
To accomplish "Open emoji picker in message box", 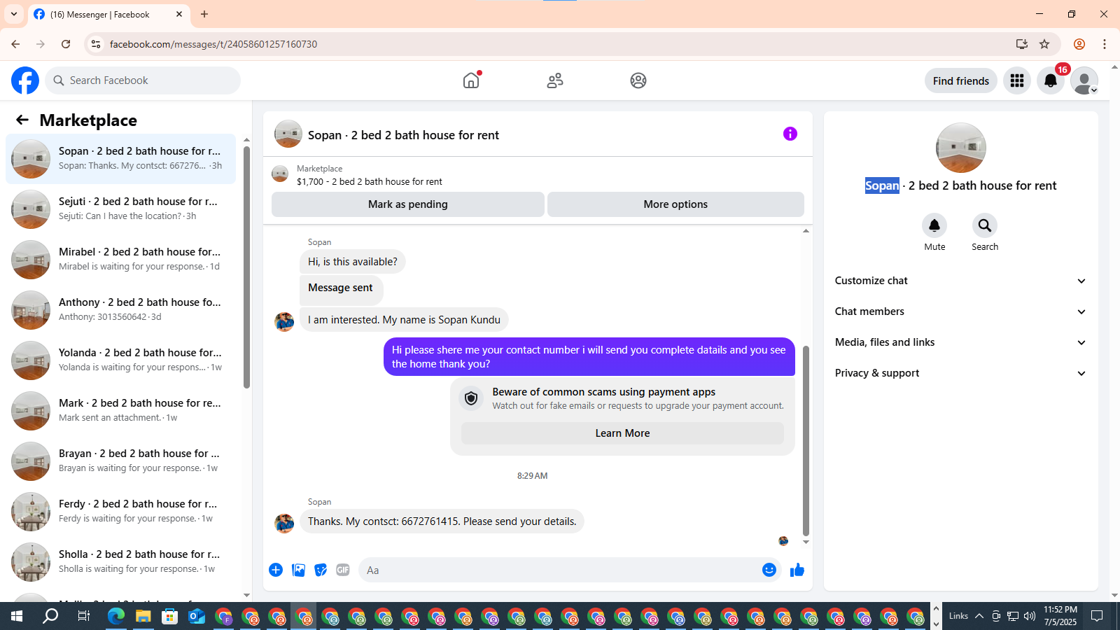I will coord(769,570).
